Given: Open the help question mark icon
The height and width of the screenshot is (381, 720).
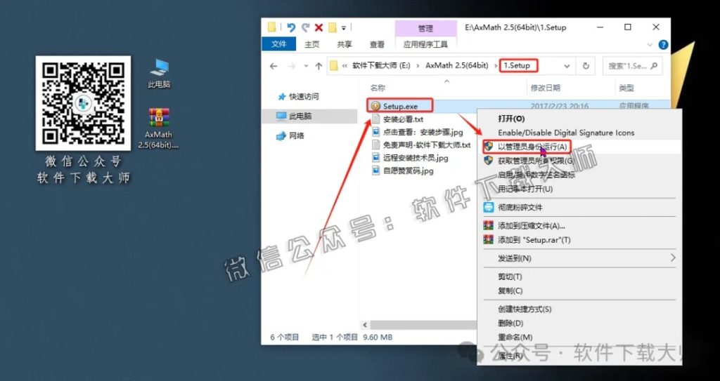Looking at the screenshot, I should [x=663, y=44].
